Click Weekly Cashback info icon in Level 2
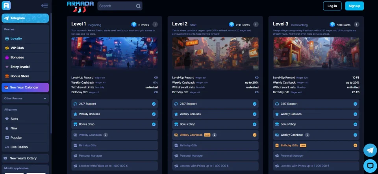378x174 pixels. click(214, 135)
